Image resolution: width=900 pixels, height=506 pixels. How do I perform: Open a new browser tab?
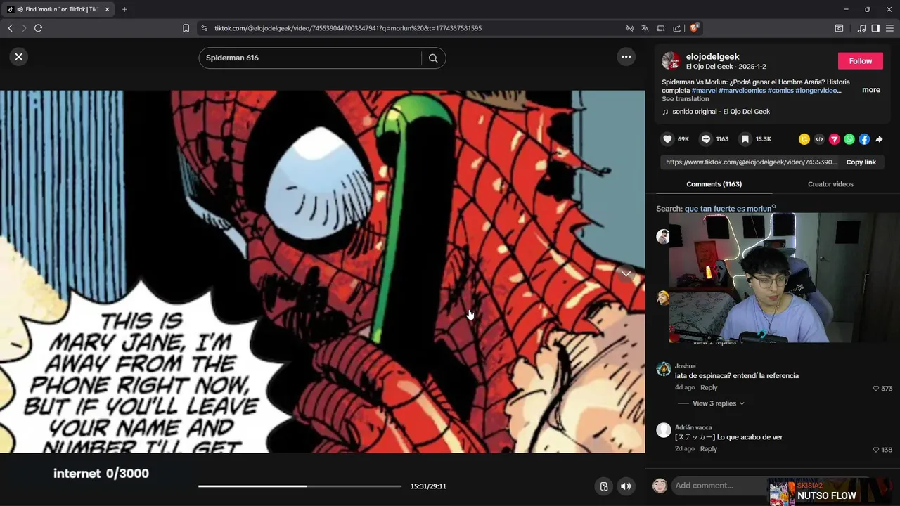[x=124, y=9]
